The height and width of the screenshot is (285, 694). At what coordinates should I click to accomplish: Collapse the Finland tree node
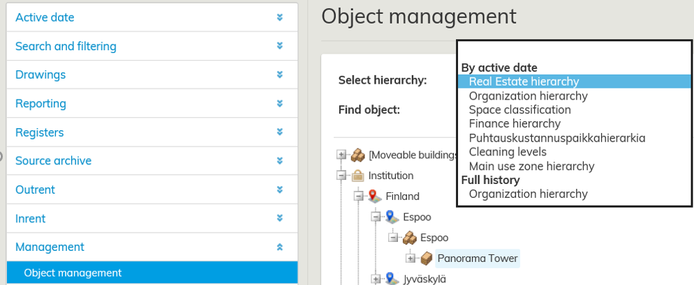[358, 197]
